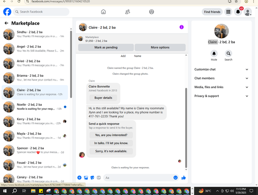Open Fouad - 2 bd, 2 ba conversation
Viewport: 258px width, 195px height.
click(35, 165)
